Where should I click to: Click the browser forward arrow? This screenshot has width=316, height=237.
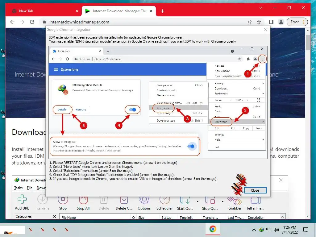pyautogui.click(x=22, y=22)
